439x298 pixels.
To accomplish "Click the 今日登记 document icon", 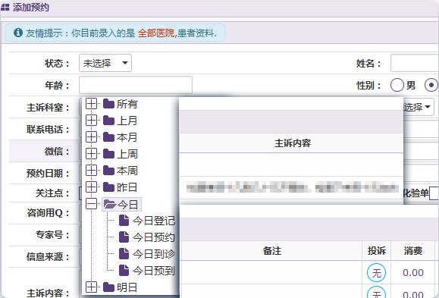I will click(x=124, y=221).
